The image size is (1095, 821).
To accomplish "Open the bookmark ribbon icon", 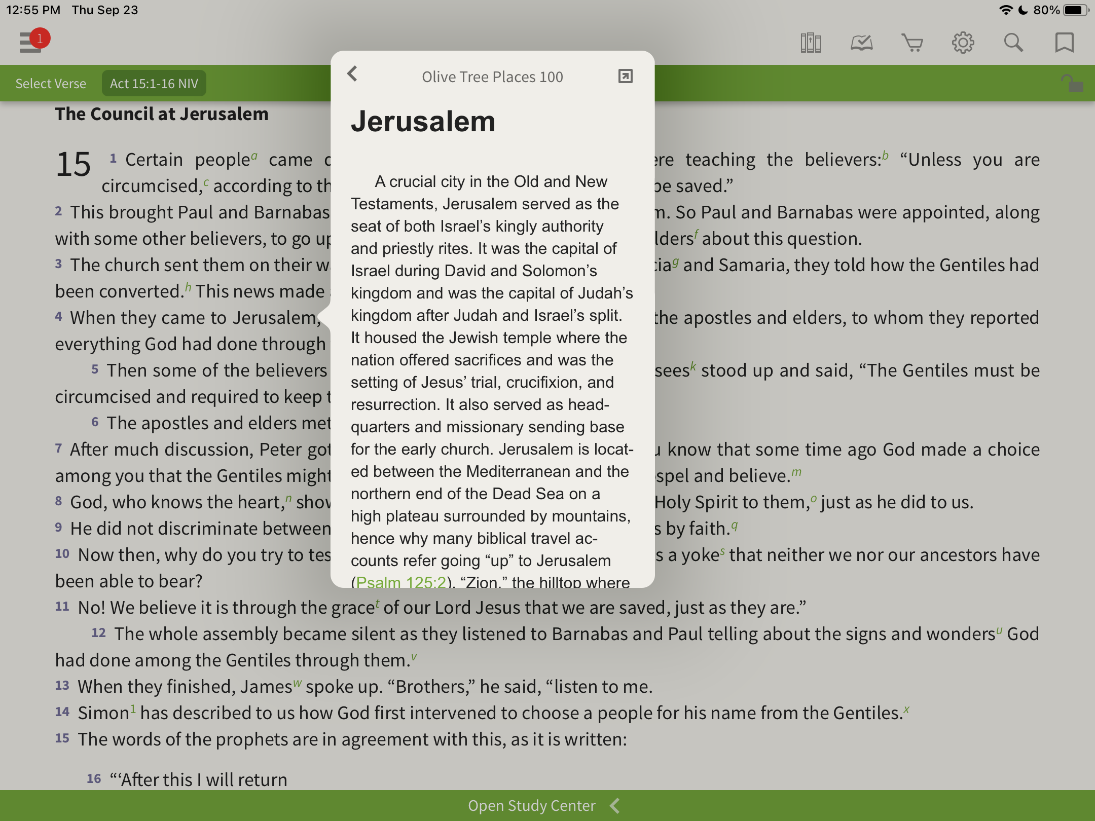I will (x=1064, y=43).
